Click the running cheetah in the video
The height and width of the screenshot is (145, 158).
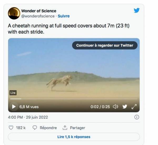(x=60, y=82)
